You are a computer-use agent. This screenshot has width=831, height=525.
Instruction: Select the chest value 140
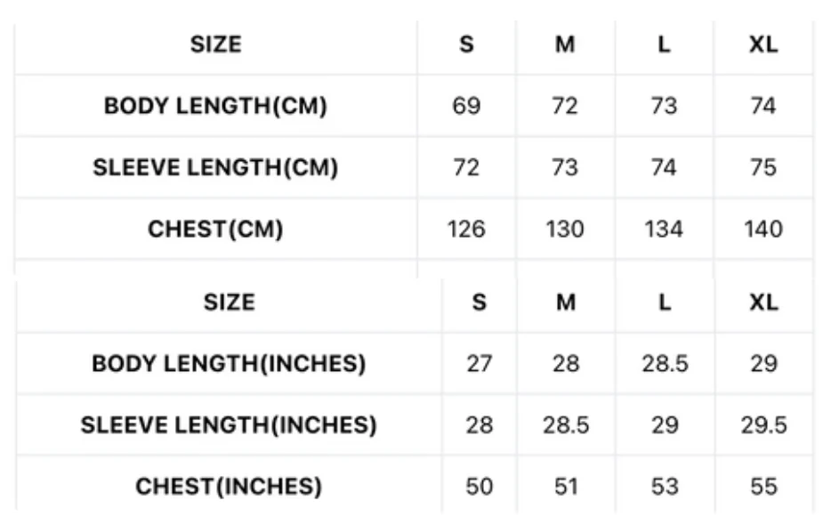coord(762,229)
